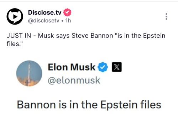Image resolution: width=178 pixels, height=129 pixels.
Task: Click the pink verified badge beside Disclose.tv
Action: coord(67,12)
